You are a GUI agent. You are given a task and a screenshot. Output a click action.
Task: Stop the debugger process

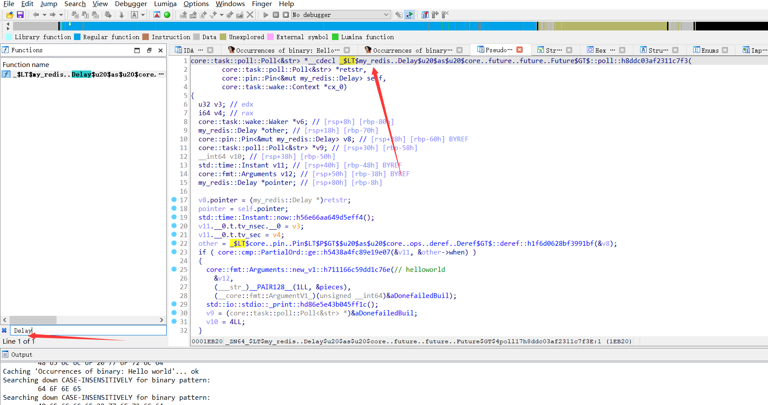click(x=286, y=15)
